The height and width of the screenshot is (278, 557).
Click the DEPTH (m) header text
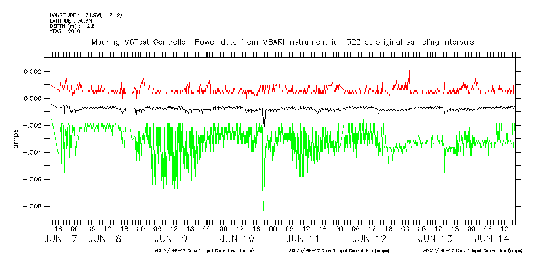pos(73,26)
